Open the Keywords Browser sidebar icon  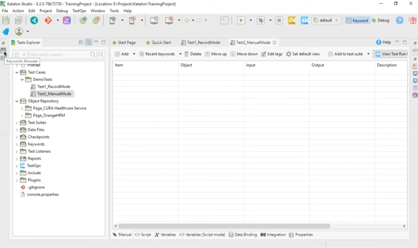click(x=3, y=50)
